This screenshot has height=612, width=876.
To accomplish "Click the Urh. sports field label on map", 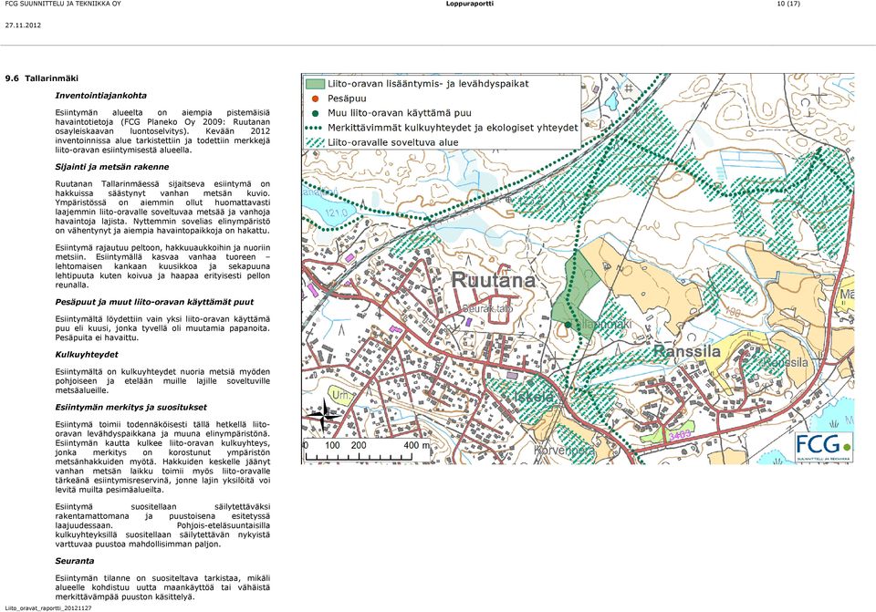I will pyautogui.click(x=340, y=395).
